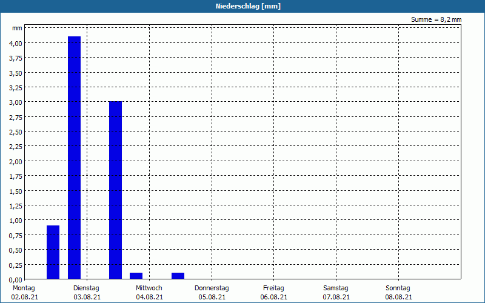Click the Dienstag axis label

(x=86, y=288)
